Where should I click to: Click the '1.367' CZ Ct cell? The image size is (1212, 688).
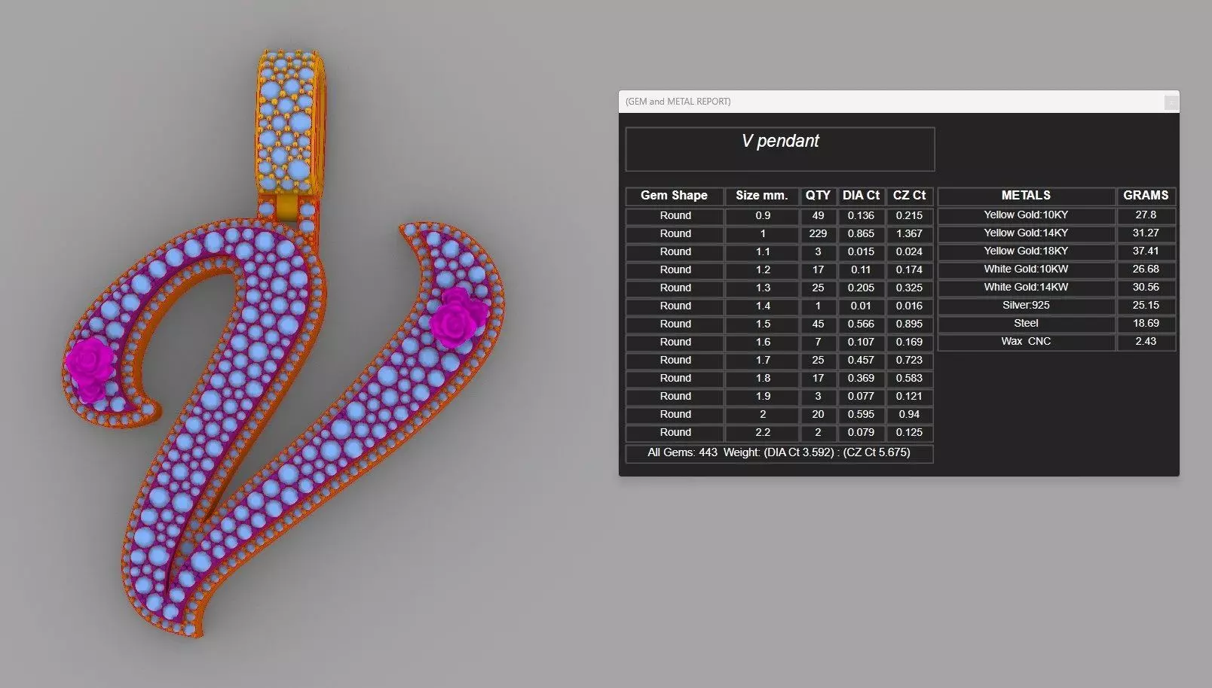(x=910, y=234)
